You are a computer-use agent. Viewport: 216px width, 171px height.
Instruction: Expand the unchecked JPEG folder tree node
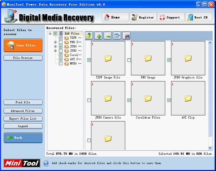pyautogui.click(x=55, y=51)
